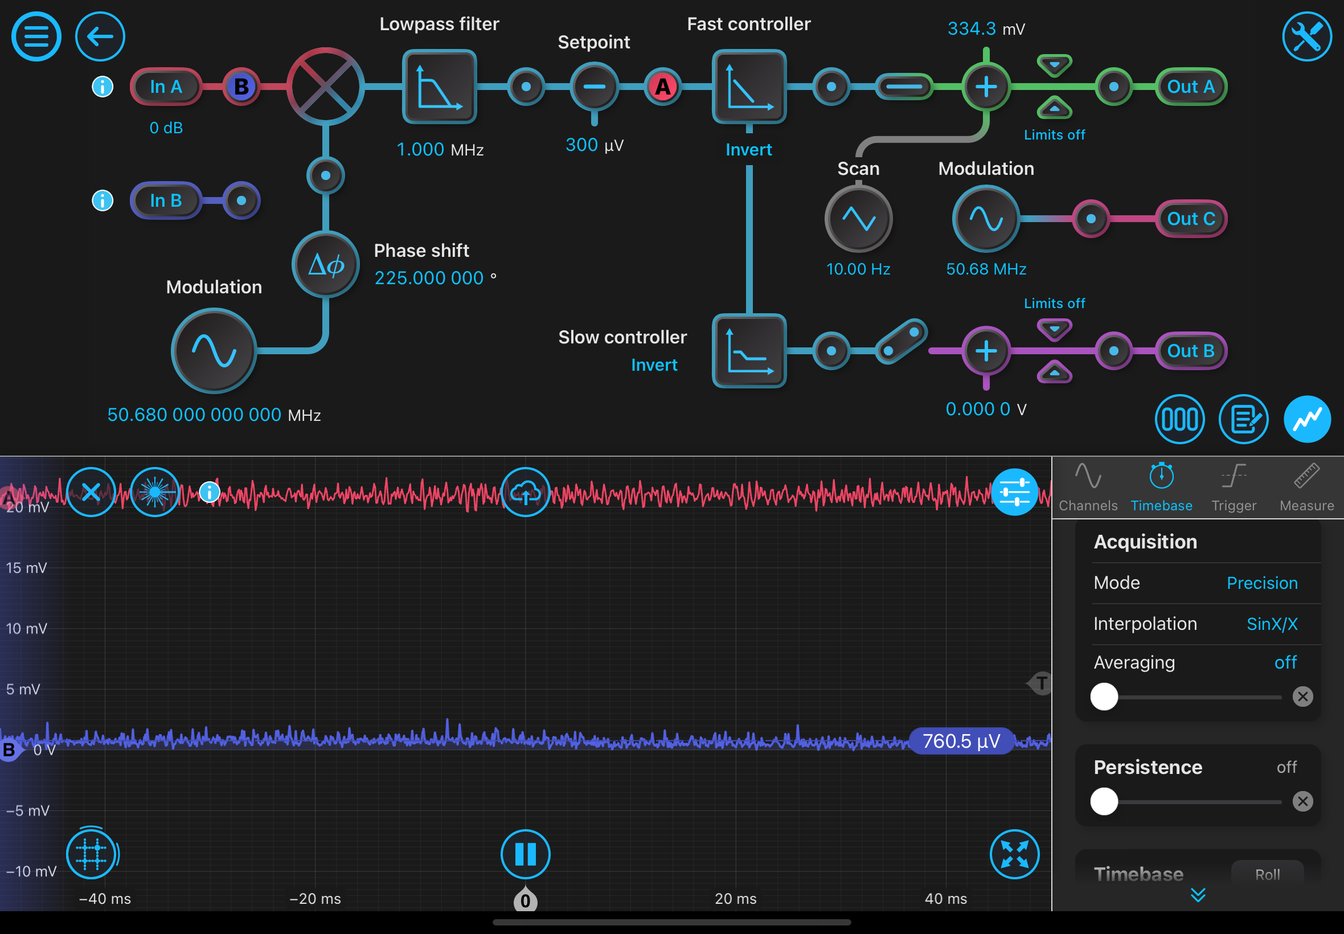Toggle probe point after the Slow controller
This screenshot has width=1344, height=934.
831,351
